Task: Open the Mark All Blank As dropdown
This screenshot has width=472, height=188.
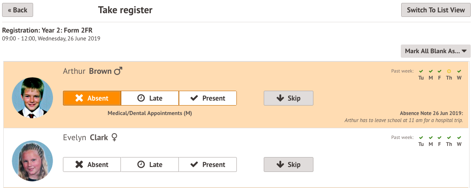Action: click(x=436, y=51)
